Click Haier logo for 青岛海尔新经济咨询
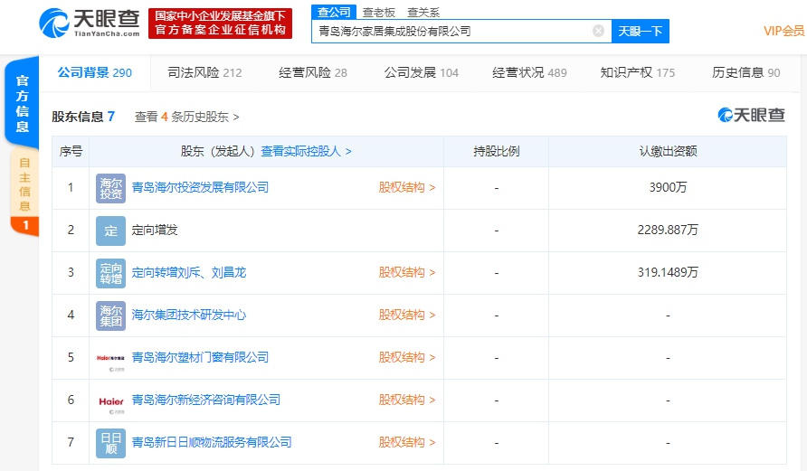 coord(110,400)
